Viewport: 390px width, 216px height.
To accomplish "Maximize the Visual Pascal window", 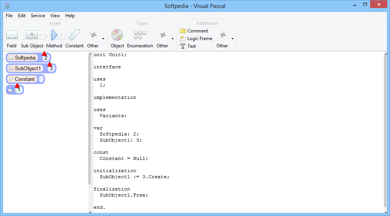I will point(365,4).
